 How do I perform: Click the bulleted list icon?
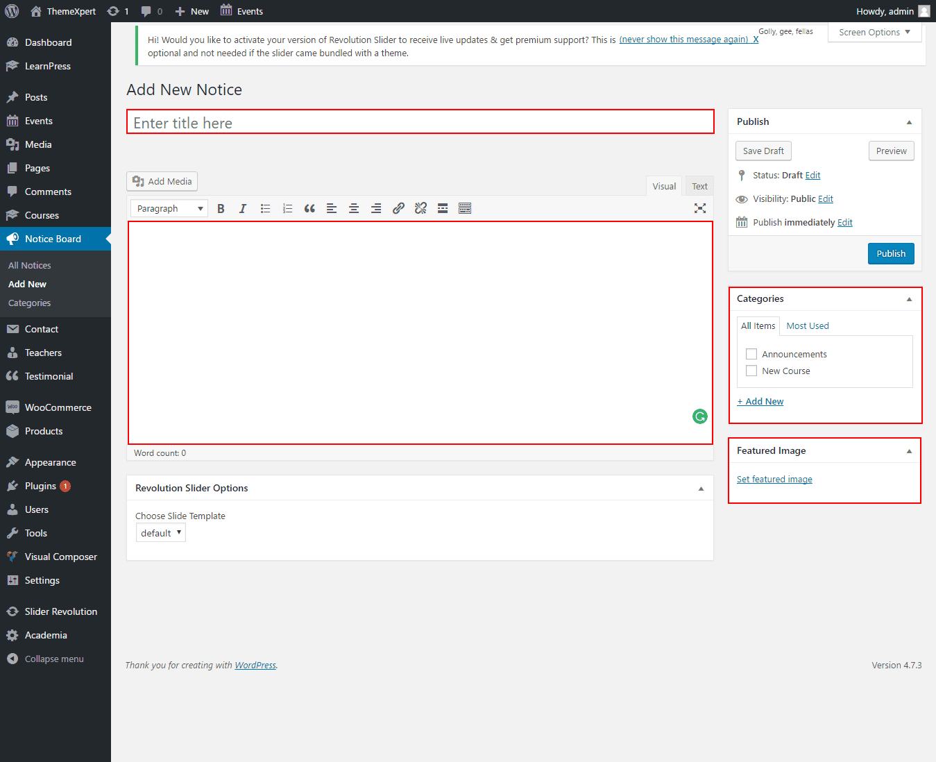(265, 208)
